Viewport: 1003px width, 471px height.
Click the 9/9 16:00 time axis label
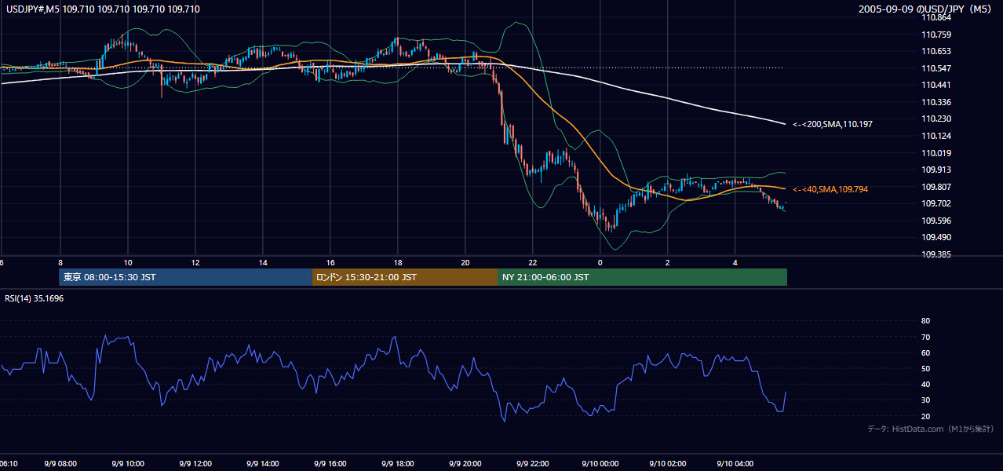tap(330, 464)
